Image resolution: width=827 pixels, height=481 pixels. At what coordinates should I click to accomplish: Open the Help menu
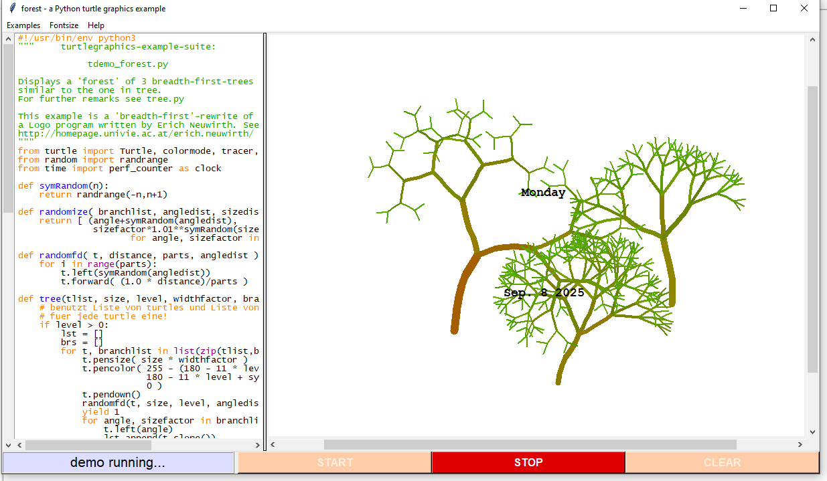coord(96,25)
